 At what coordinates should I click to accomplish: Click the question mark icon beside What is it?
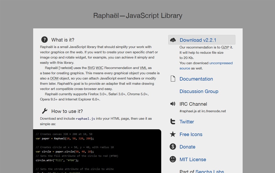point(44,40)
